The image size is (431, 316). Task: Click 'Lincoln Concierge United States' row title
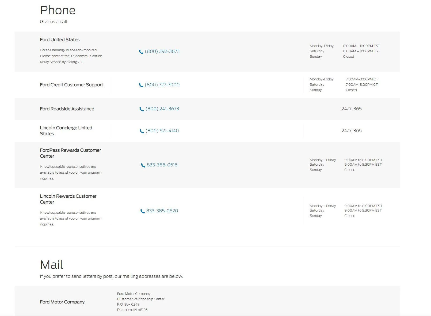(66, 131)
